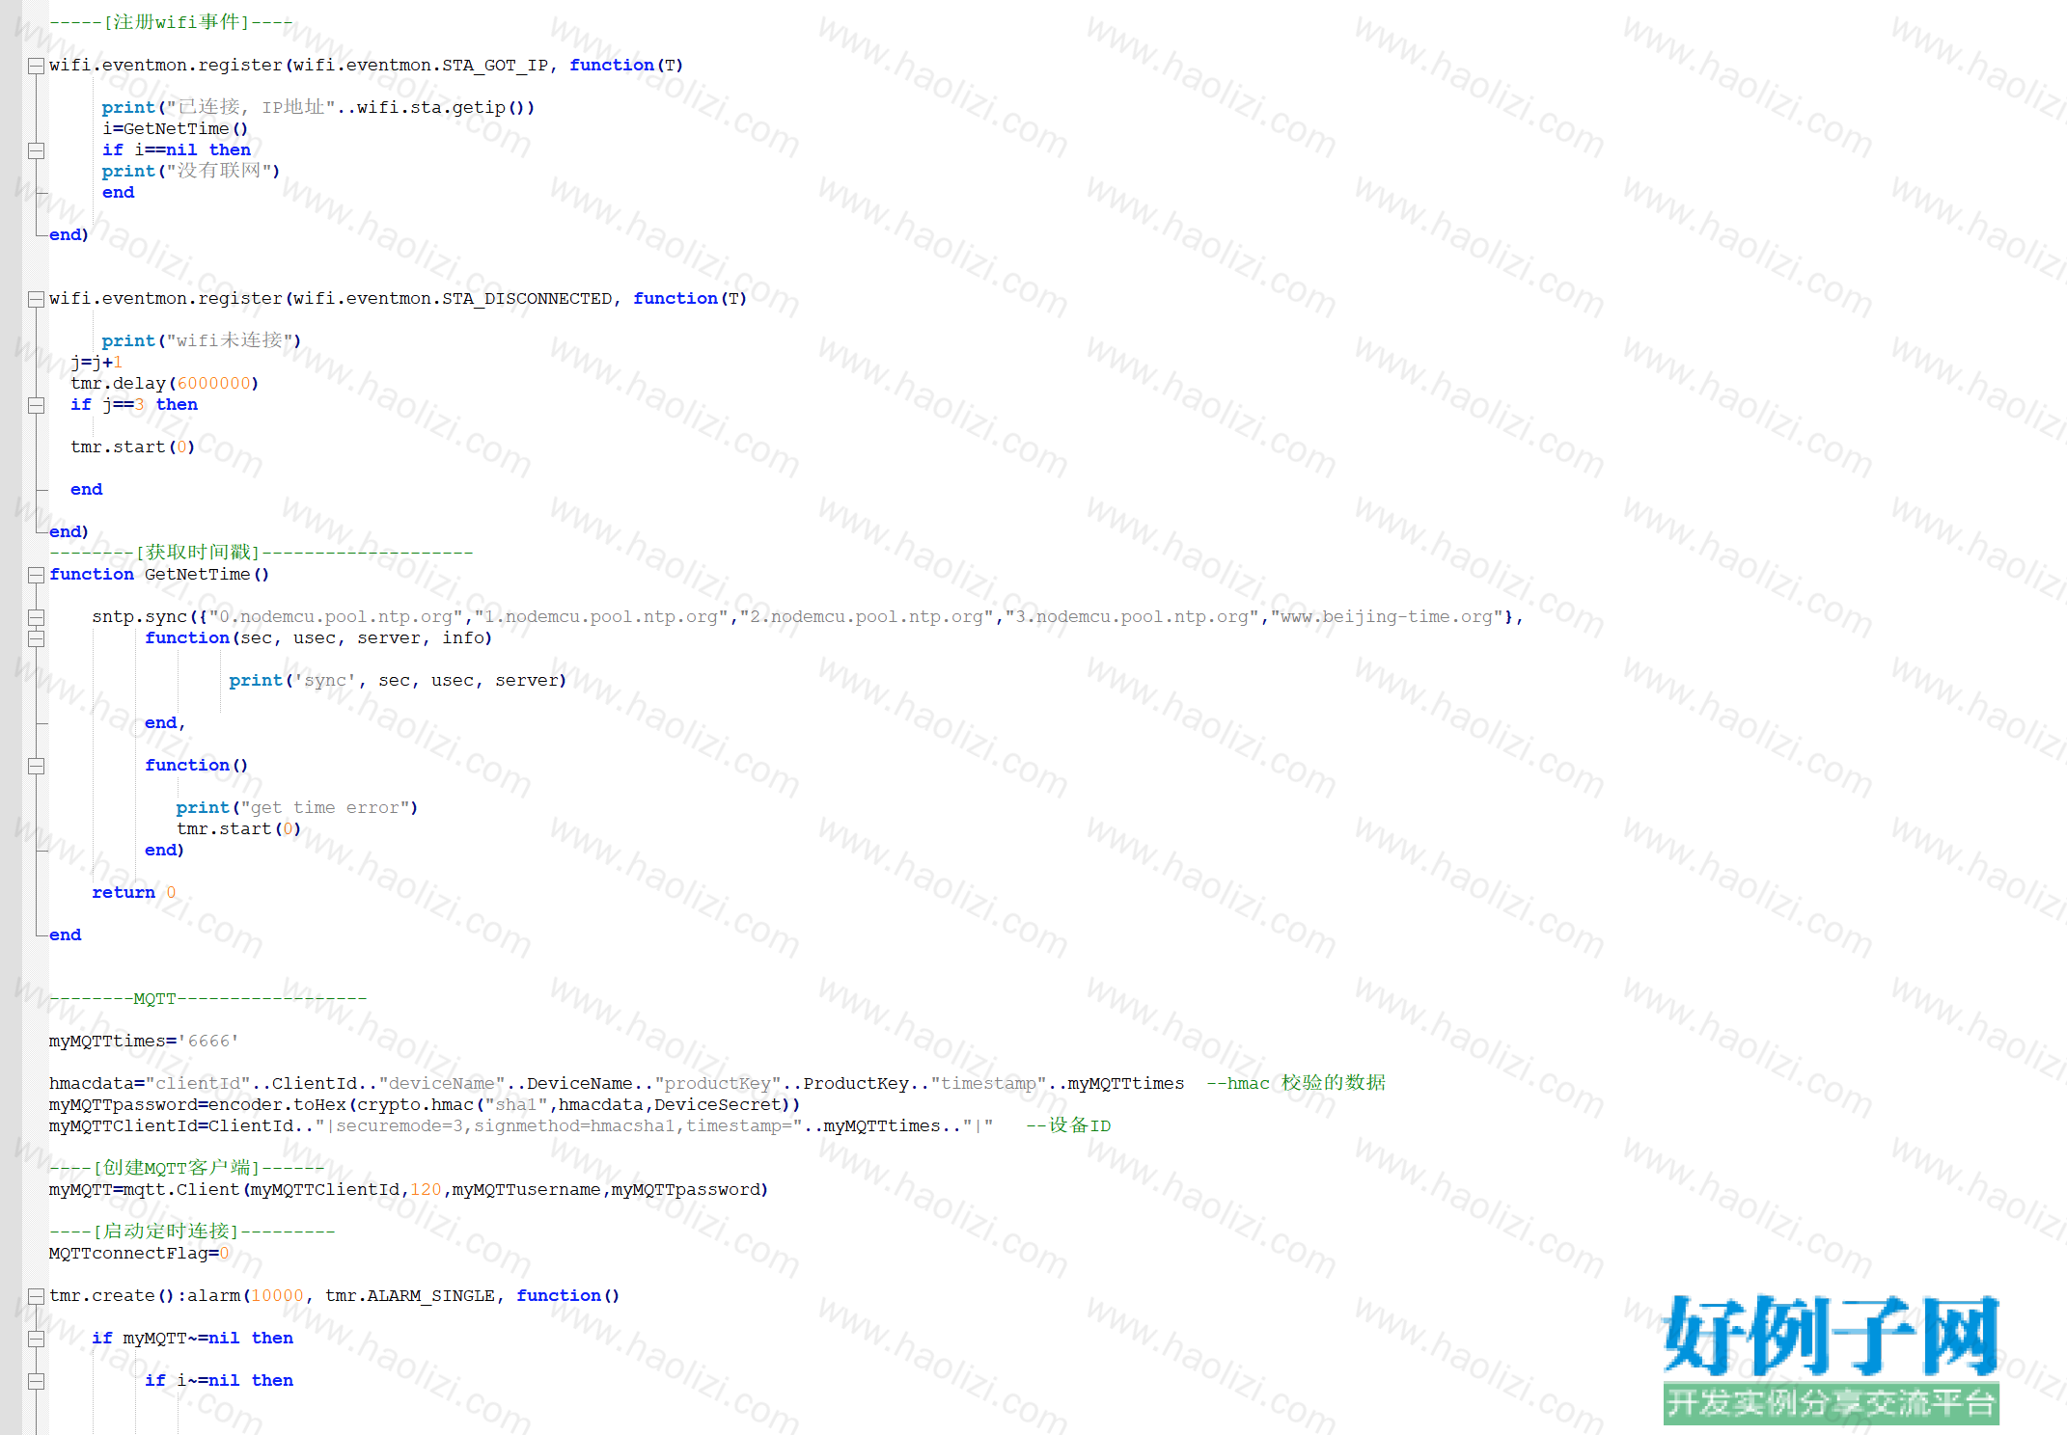Click the tmr.ALARM_SINGLE argument
Viewport: 2067px width, 1435px height.
pyautogui.click(x=410, y=1296)
